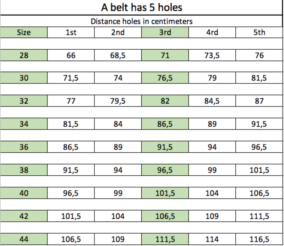The image size is (284, 246).
Task: Click the "4rd" column header cell
Action: (x=212, y=33)
